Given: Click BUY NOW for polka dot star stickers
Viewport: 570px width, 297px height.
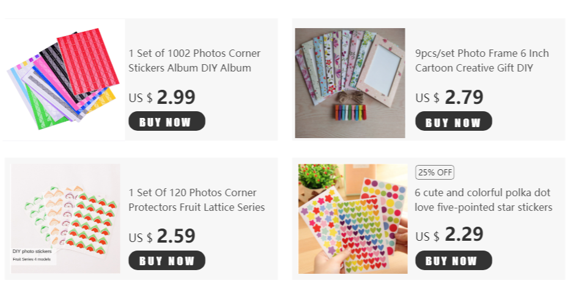Looking at the screenshot, I should pos(454,260).
